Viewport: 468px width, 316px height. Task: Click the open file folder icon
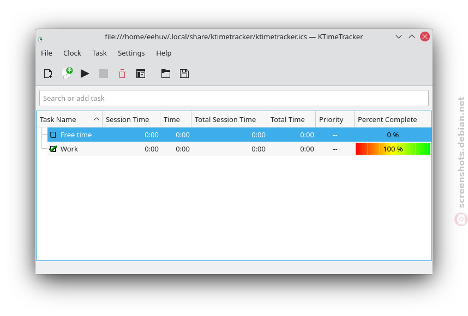pyautogui.click(x=166, y=74)
